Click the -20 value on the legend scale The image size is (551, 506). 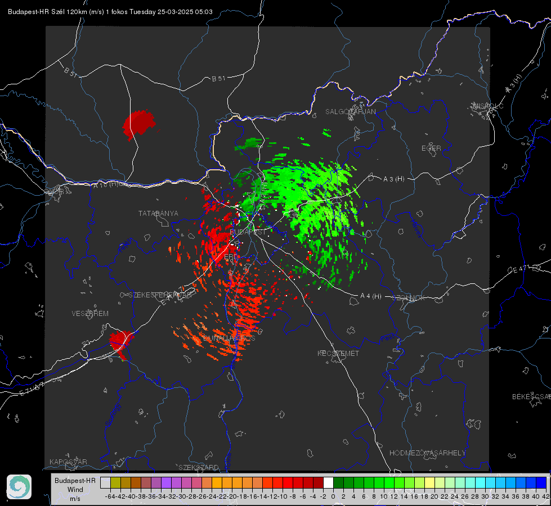232,496
